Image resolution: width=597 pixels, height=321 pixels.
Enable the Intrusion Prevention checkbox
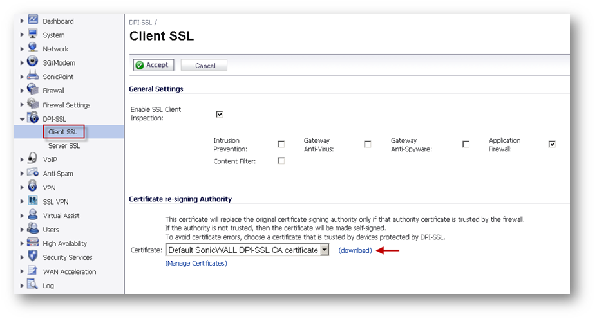[281, 144]
